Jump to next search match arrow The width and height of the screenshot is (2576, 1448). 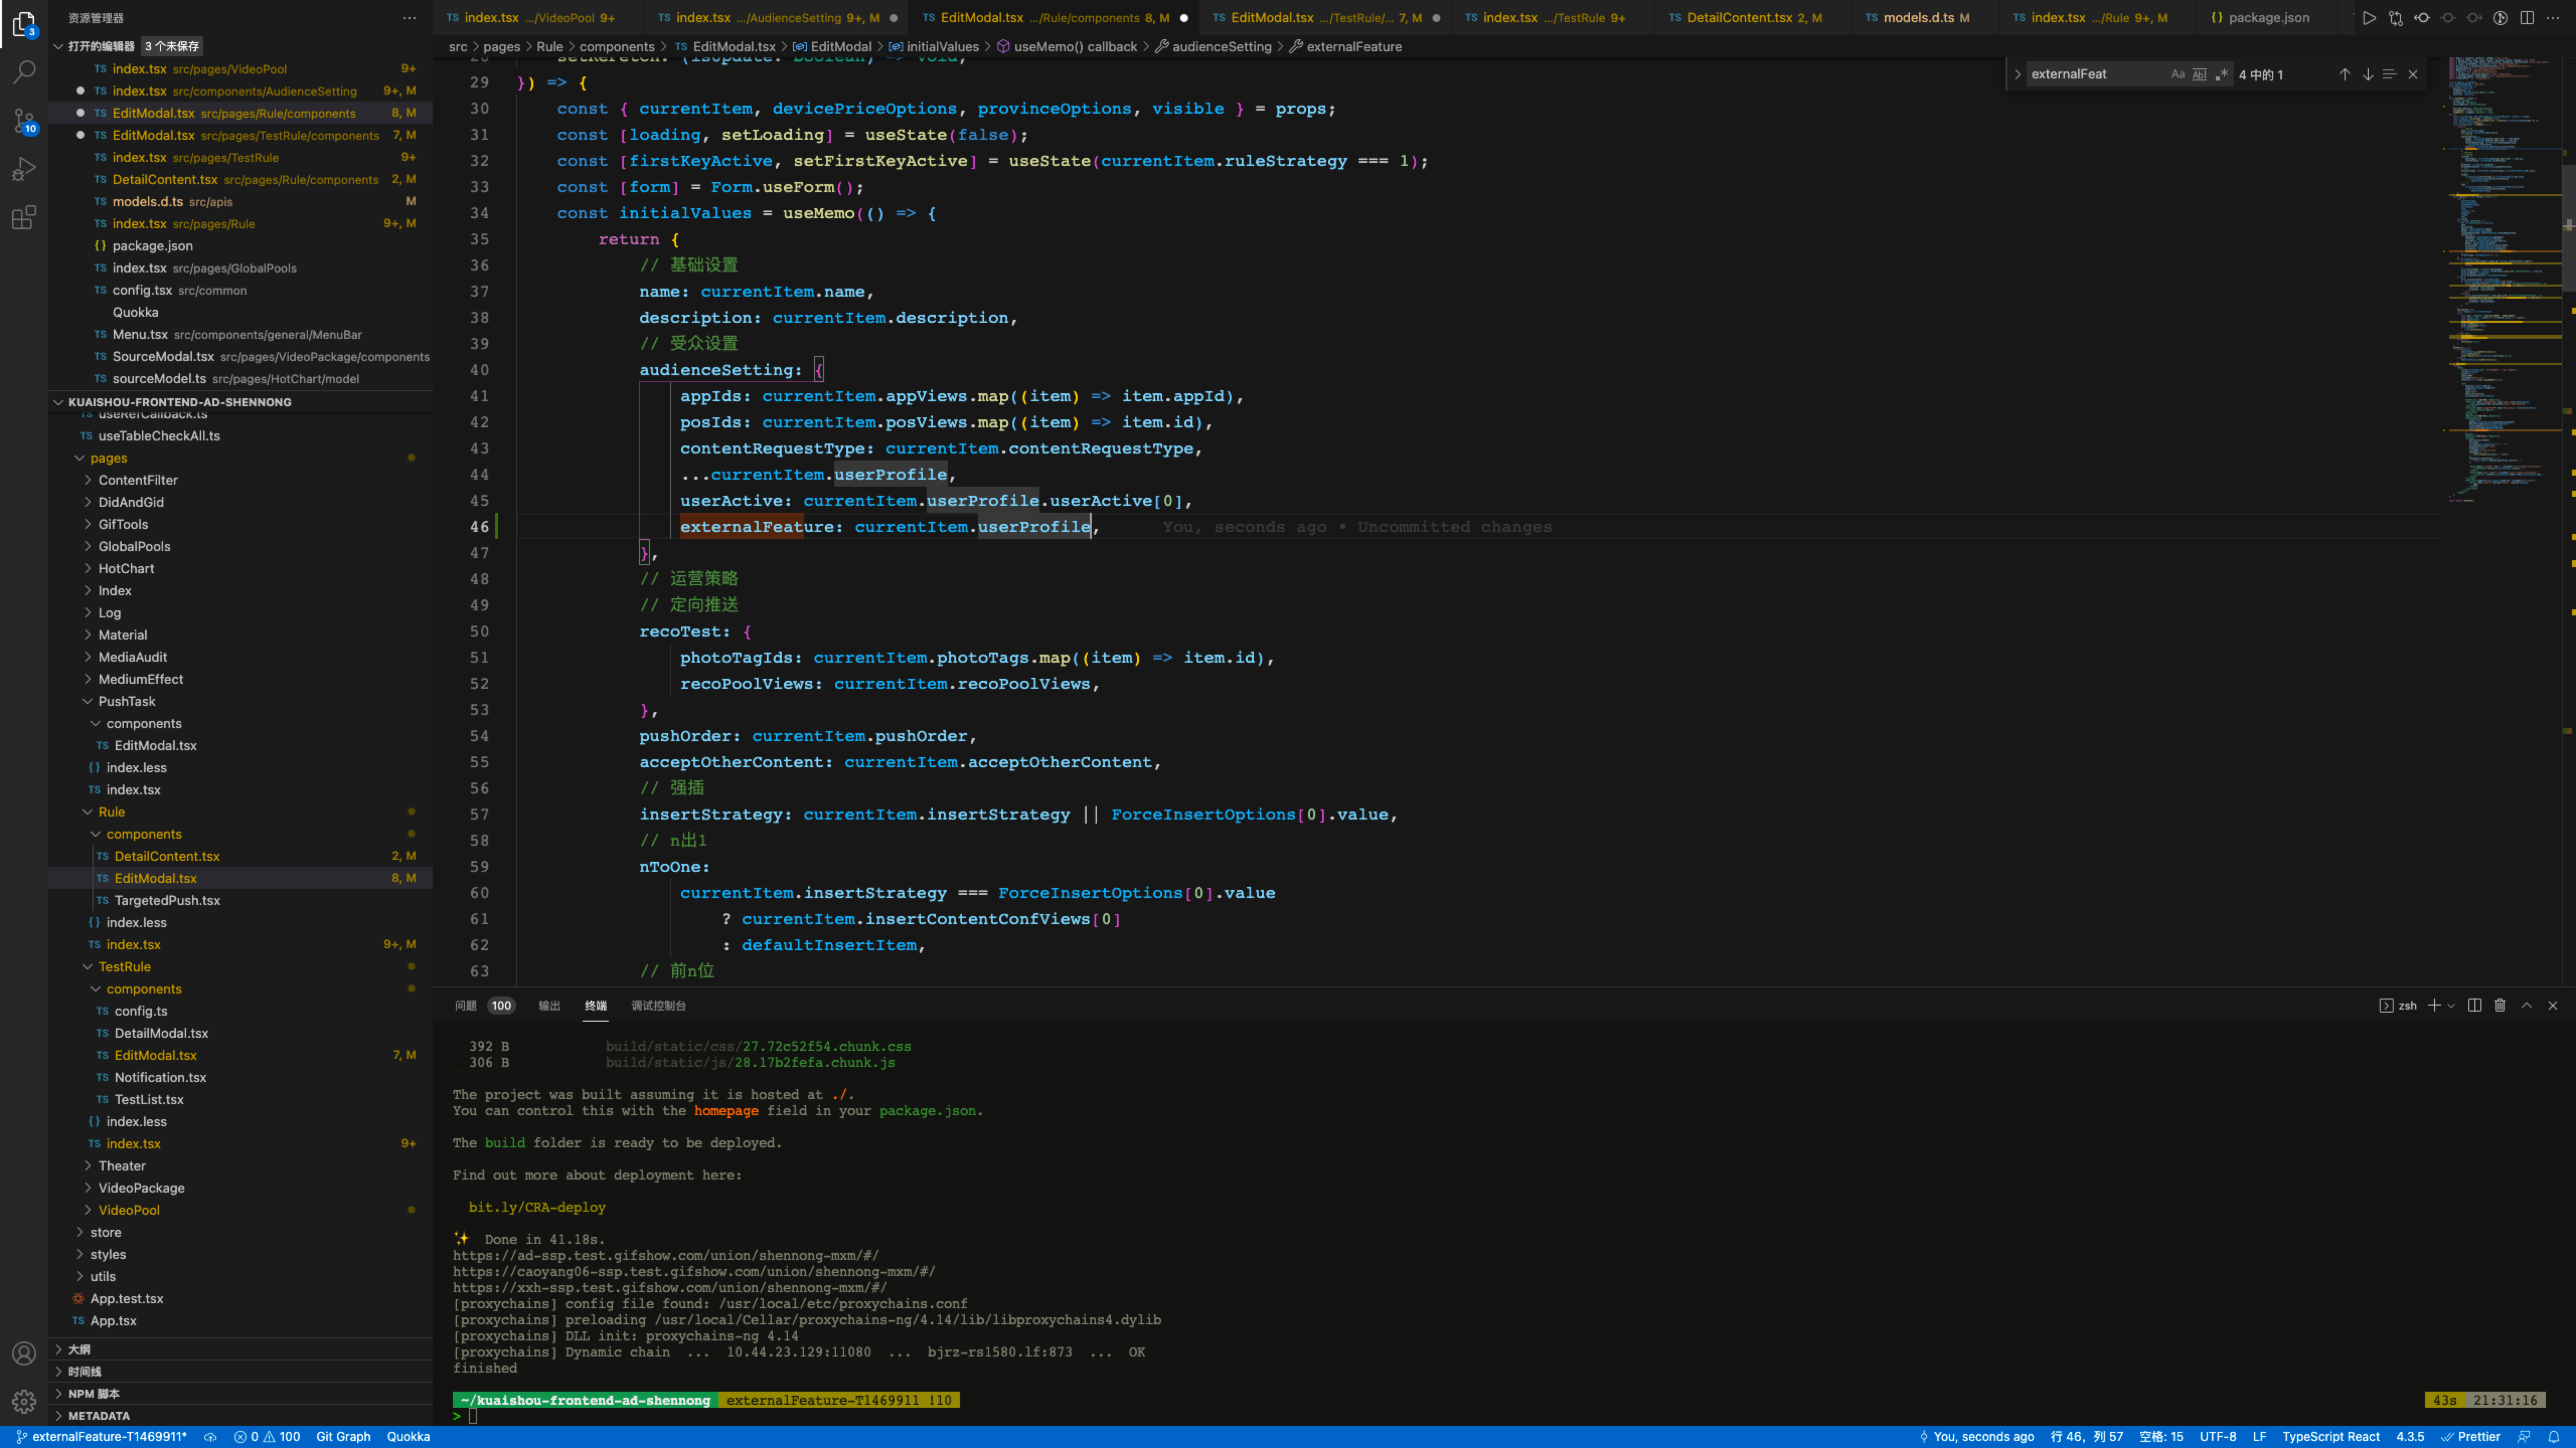2367,74
